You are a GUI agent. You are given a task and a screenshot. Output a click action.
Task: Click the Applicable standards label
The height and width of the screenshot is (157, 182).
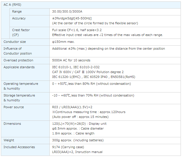[19, 67]
